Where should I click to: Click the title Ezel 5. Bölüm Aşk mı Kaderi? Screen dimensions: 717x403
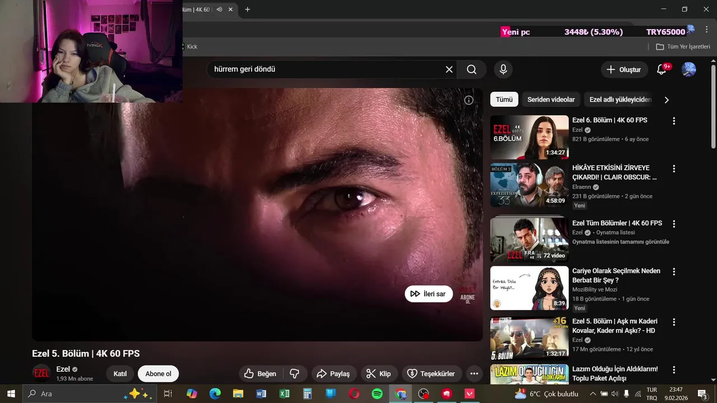click(614, 326)
